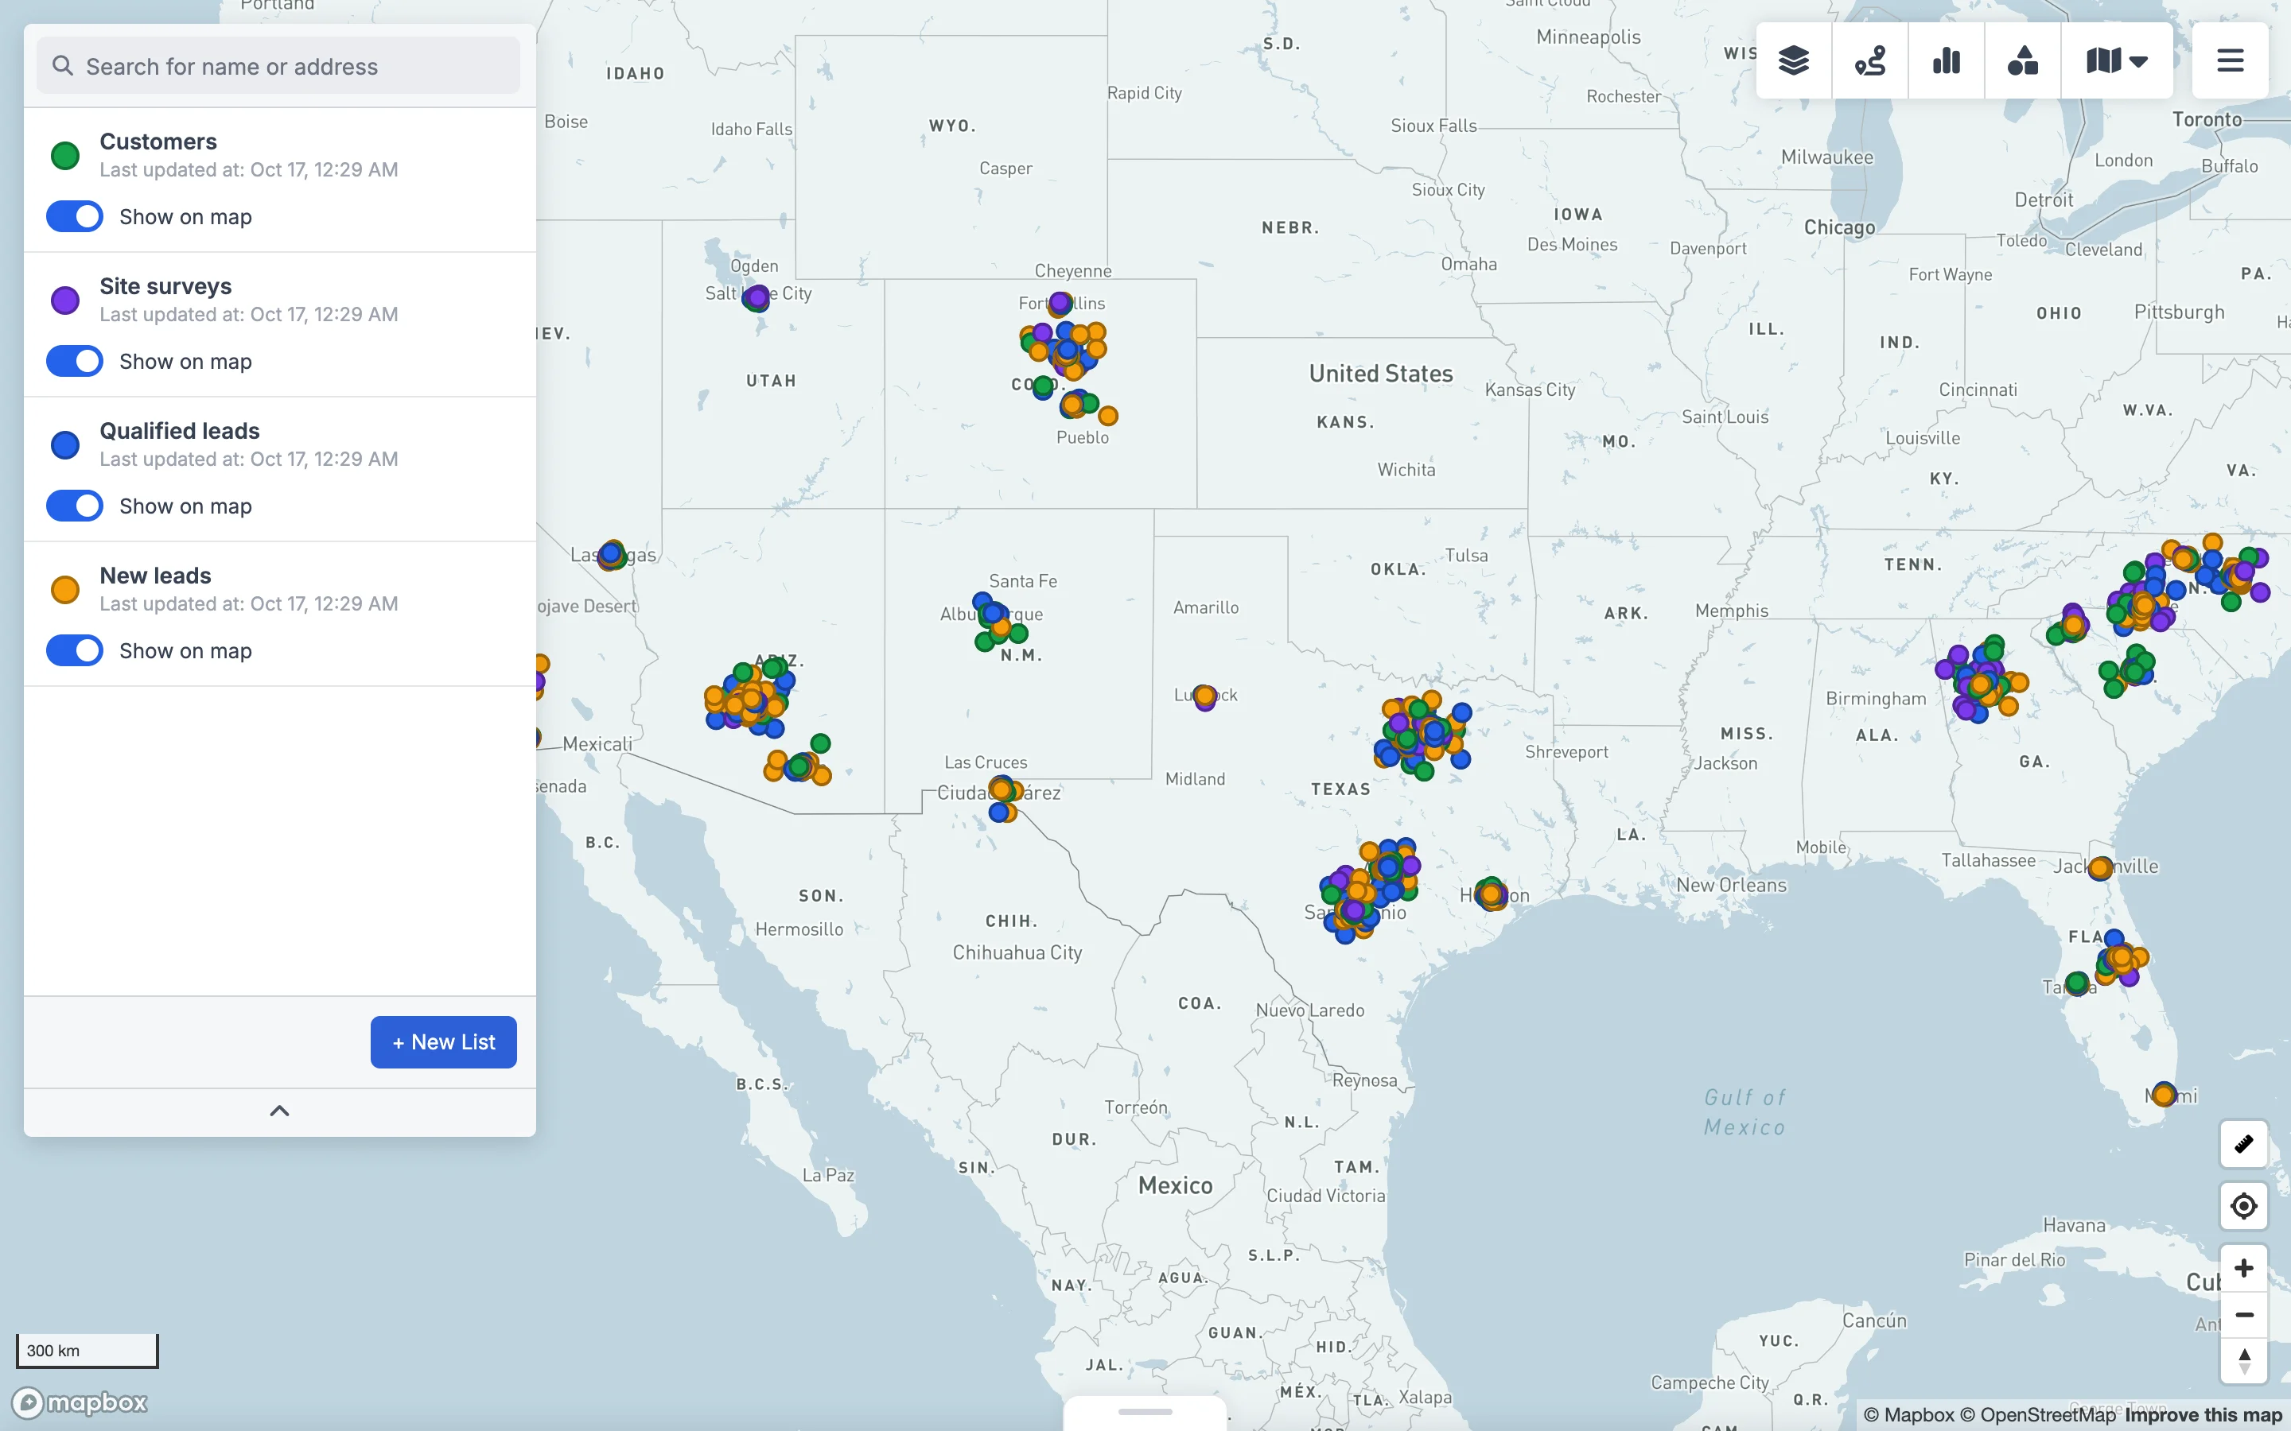Click the search magnifier icon
Screen dimensions: 2291x1431
63,65
